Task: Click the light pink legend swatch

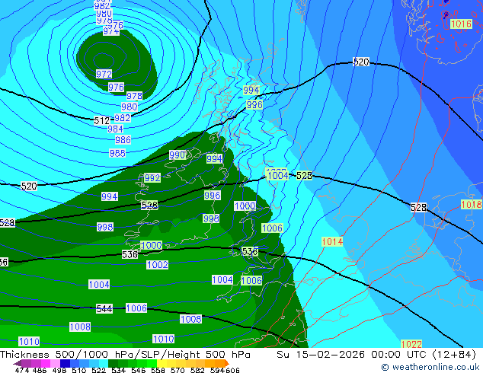Action: click(x=55, y=363)
